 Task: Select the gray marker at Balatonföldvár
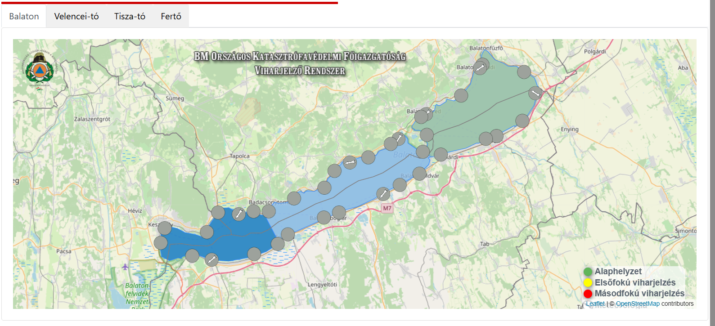[x=419, y=174]
